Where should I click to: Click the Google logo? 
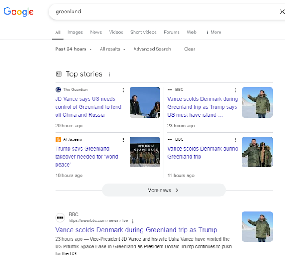coord(19,12)
